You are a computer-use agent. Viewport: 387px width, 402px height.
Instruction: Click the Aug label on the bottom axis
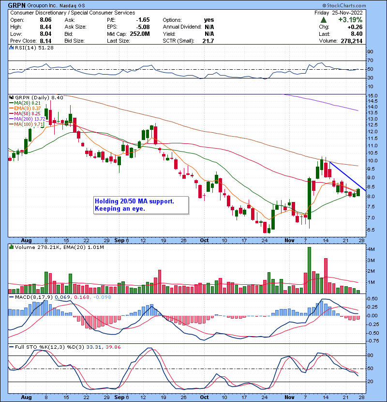[x=26, y=397]
